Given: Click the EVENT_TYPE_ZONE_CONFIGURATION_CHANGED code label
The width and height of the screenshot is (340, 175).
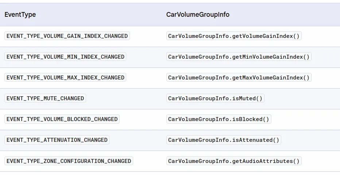Looking at the screenshot, I should (69, 161).
